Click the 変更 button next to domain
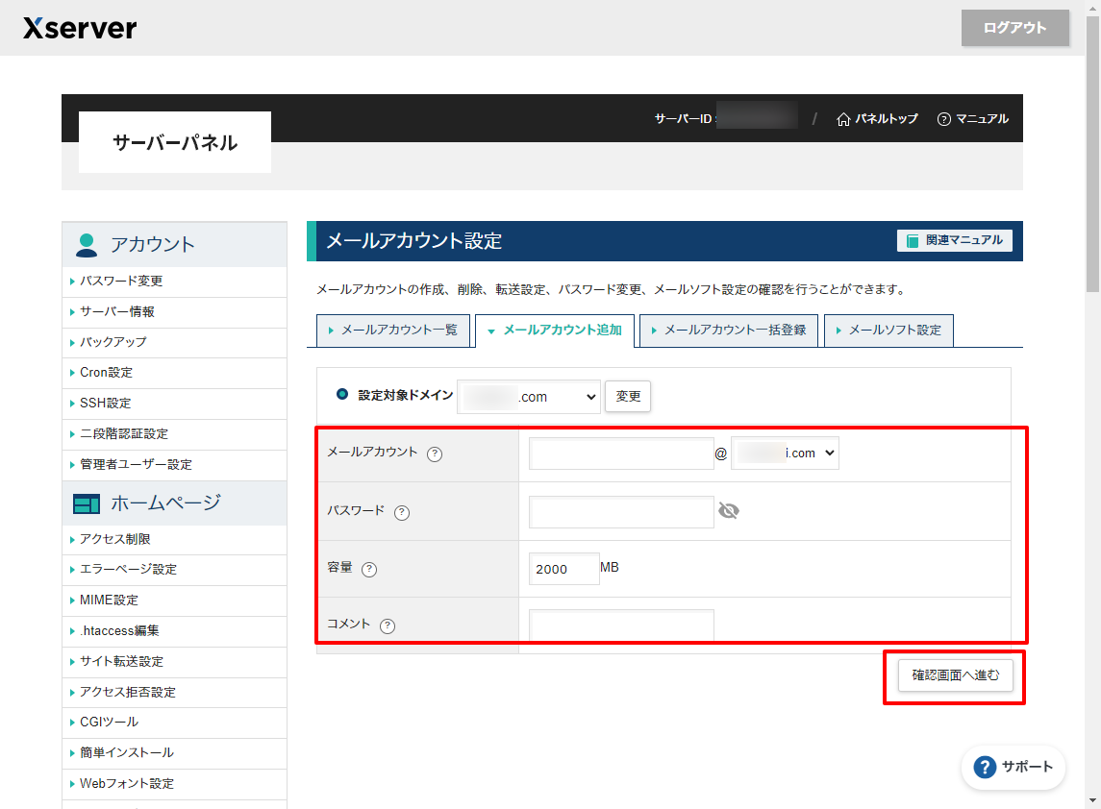This screenshot has height=809, width=1101. [x=628, y=397]
